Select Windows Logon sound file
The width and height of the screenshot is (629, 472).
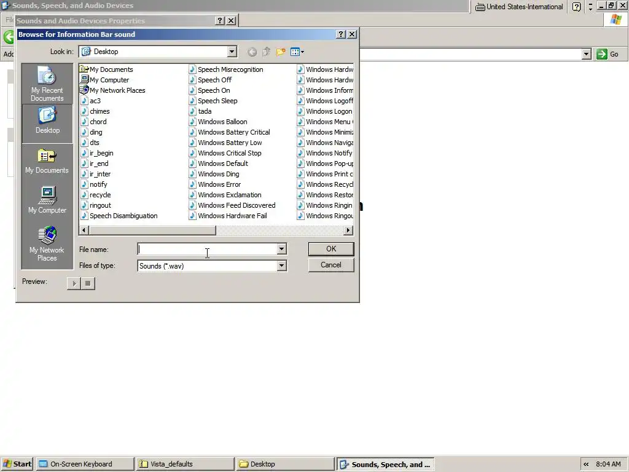coord(324,111)
